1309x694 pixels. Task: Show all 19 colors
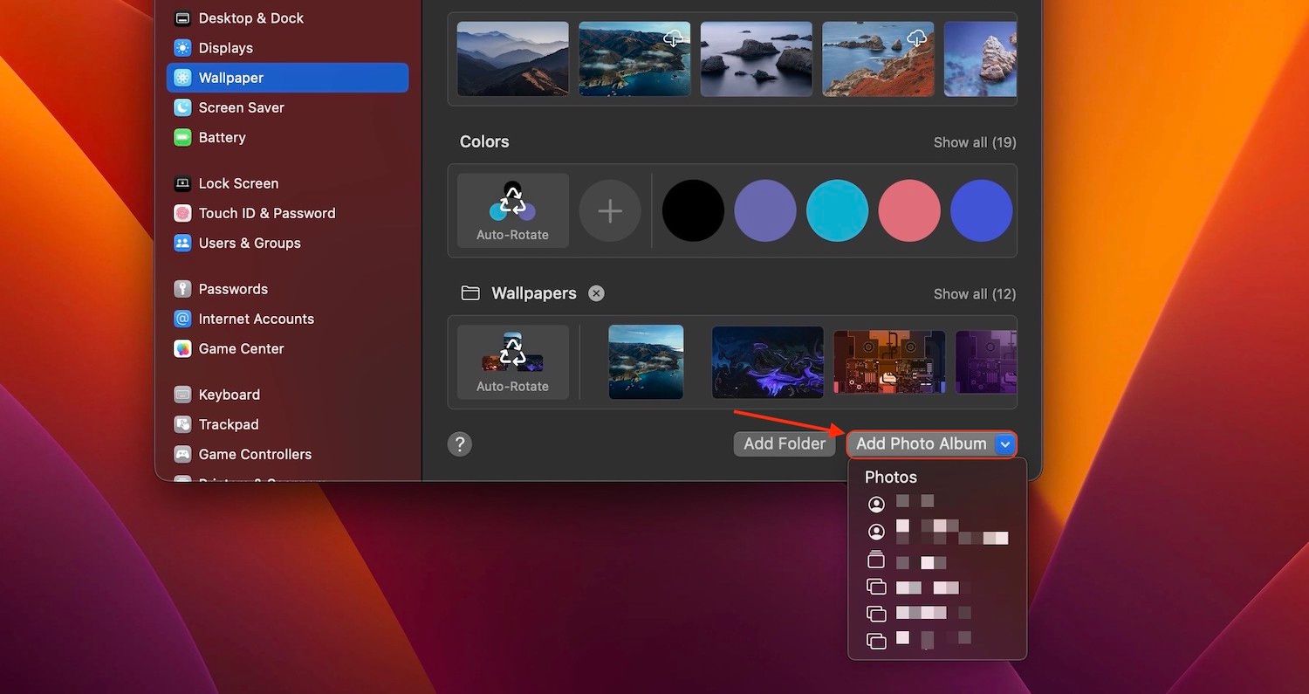(974, 142)
